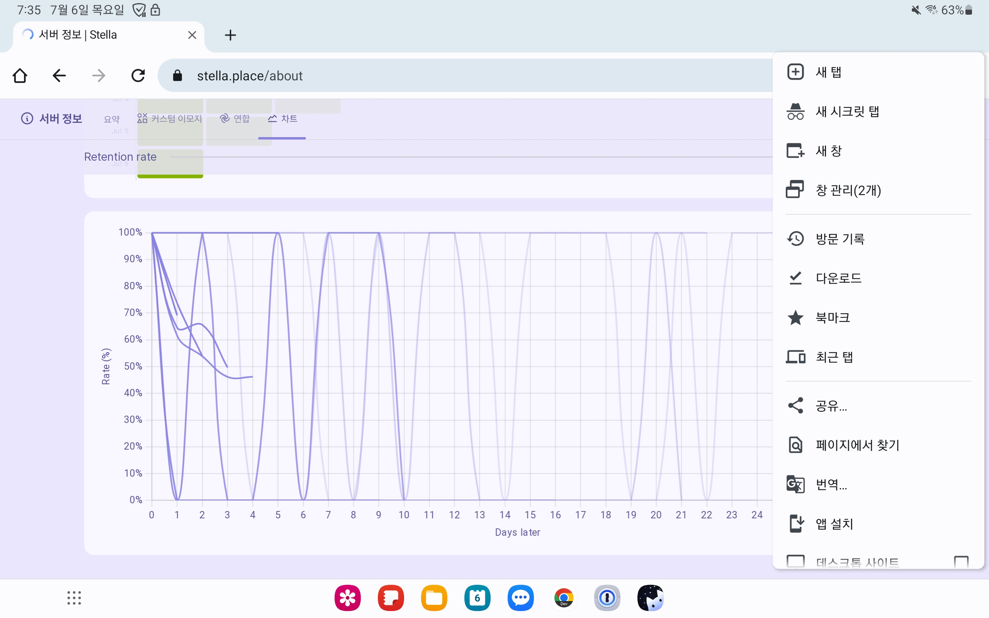Viewport: 989px width, 618px height.
Task: Open 북마크 from browser menu
Action: [x=833, y=317]
